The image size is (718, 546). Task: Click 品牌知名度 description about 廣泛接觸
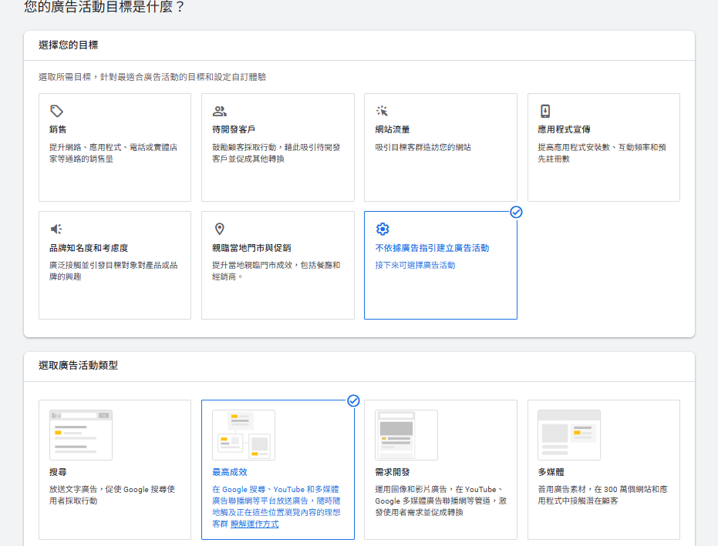(113, 271)
